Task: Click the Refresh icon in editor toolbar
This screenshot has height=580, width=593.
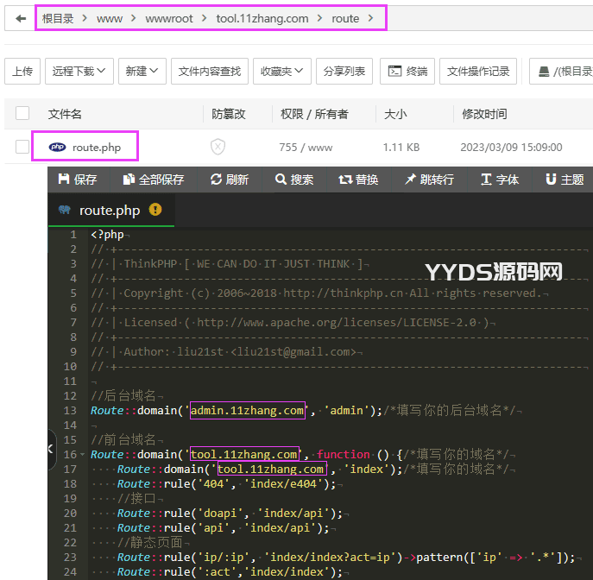Action: coord(230,180)
